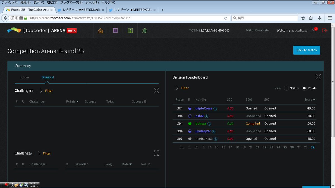Switch to the Room tab
Image resolution: width=335 pixels, height=188 pixels.
pos(25,77)
